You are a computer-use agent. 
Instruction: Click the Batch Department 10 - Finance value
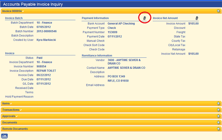[x=44, y=23]
